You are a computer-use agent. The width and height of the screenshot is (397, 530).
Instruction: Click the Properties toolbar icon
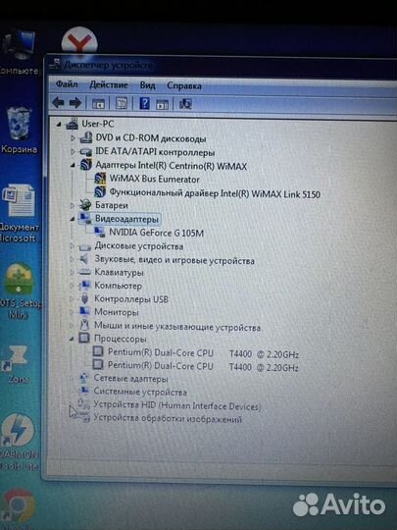tap(121, 103)
